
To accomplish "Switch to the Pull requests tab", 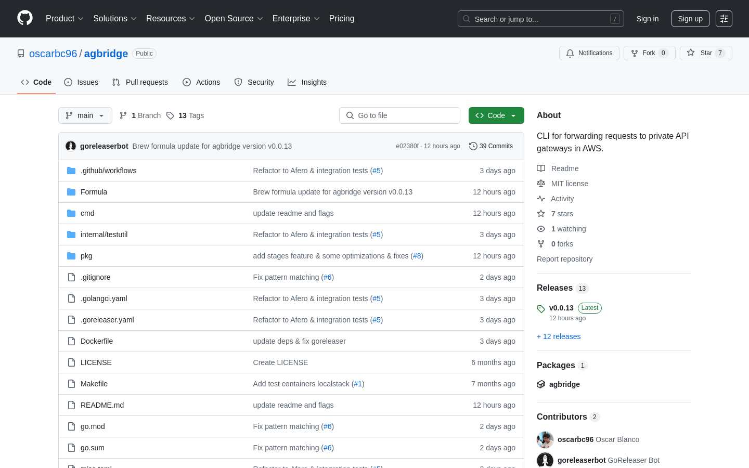I will 140,82.
